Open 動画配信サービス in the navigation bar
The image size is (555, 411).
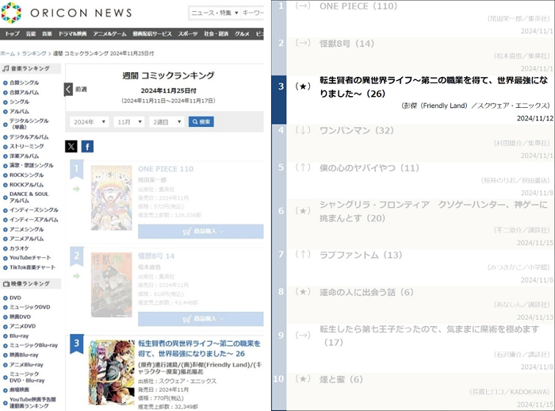point(152,33)
